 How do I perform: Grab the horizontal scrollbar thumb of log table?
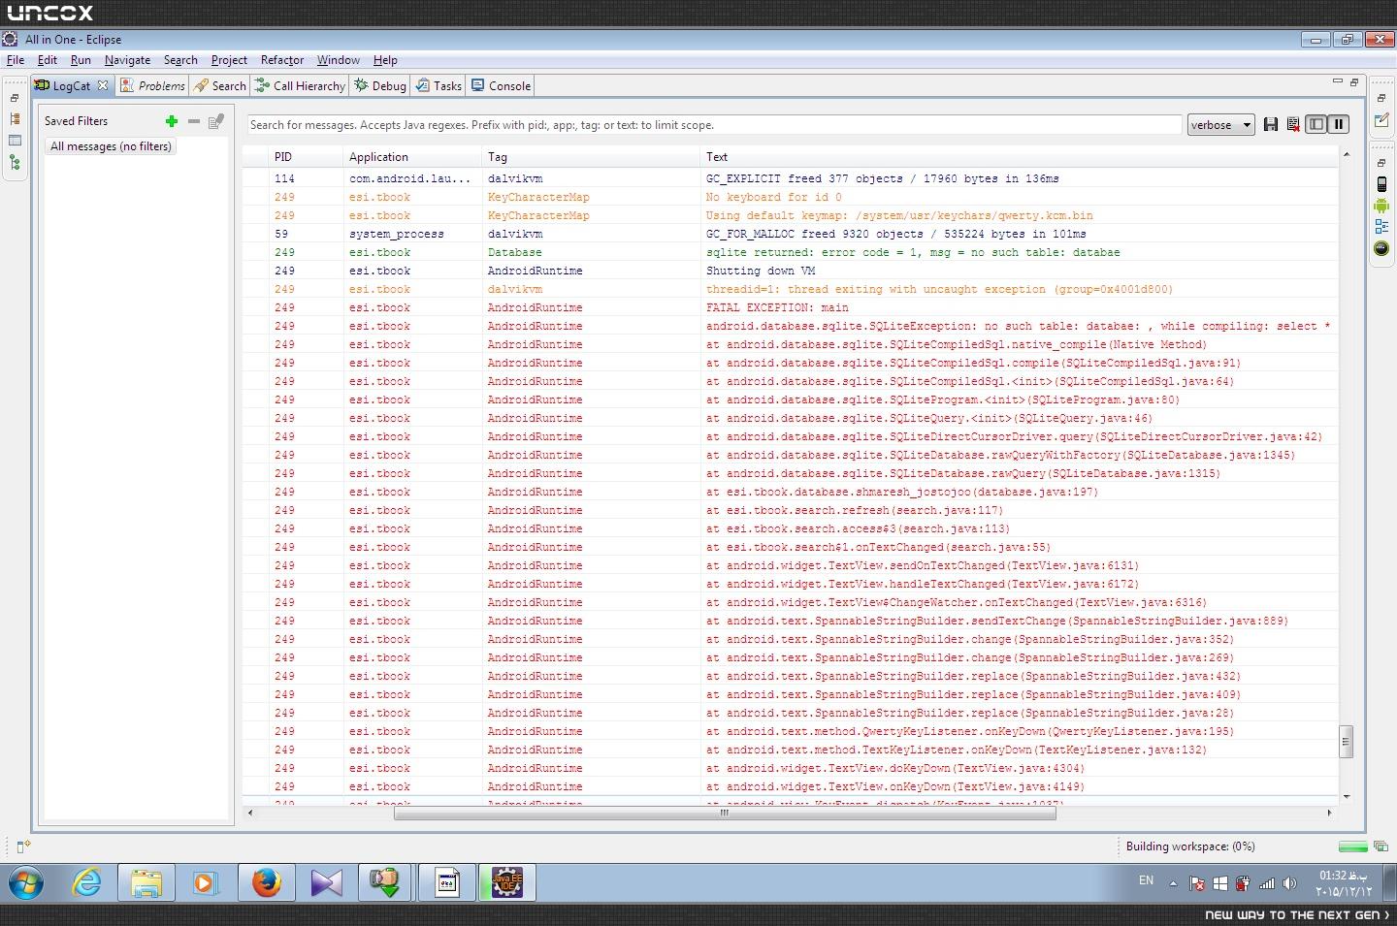[x=725, y=813]
